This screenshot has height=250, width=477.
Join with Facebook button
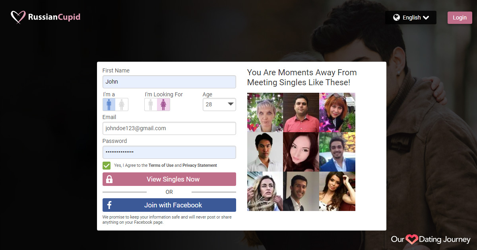pos(169,205)
